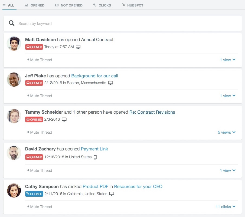Open the Annual Contract email

[97, 40]
